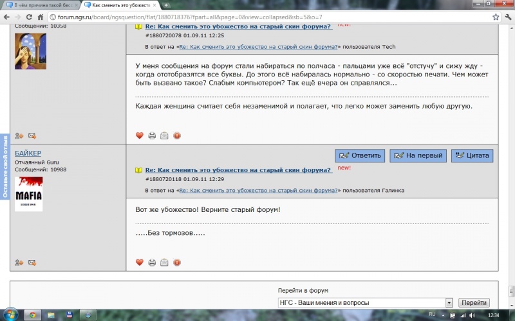Click the browser address bar
Image resolution: width=515 pixels, height=321 pixels.
coord(257,16)
